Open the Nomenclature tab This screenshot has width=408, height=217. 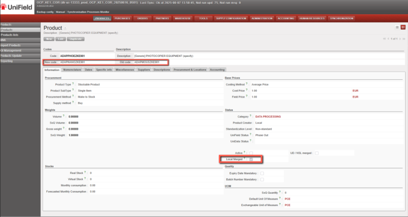[x=72, y=70]
